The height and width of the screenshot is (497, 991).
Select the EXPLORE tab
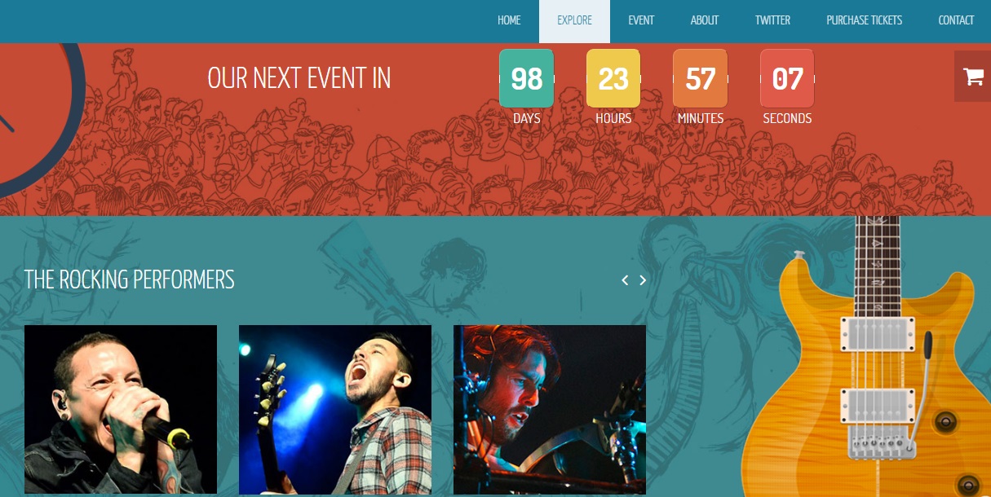pyautogui.click(x=575, y=21)
